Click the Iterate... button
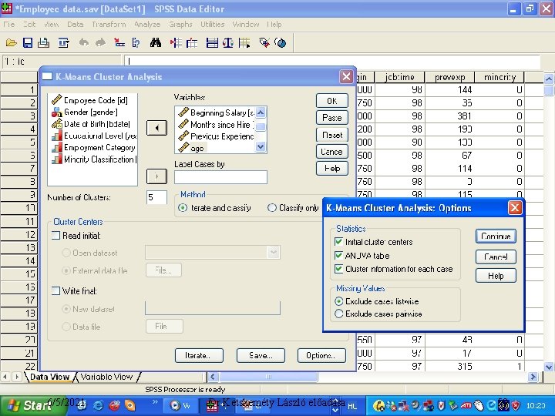The width and height of the screenshot is (555, 416). 199,355
